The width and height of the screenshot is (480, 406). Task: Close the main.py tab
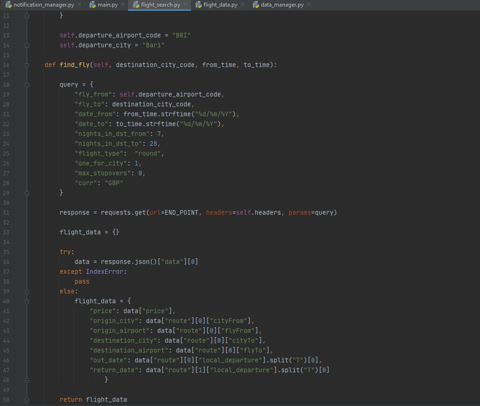pos(123,5)
